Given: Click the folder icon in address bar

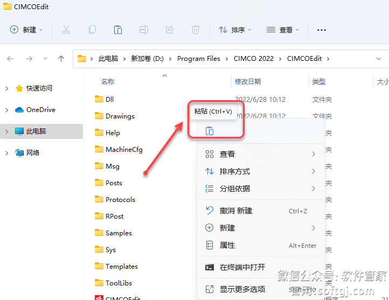Looking at the screenshot, I should [x=81, y=59].
